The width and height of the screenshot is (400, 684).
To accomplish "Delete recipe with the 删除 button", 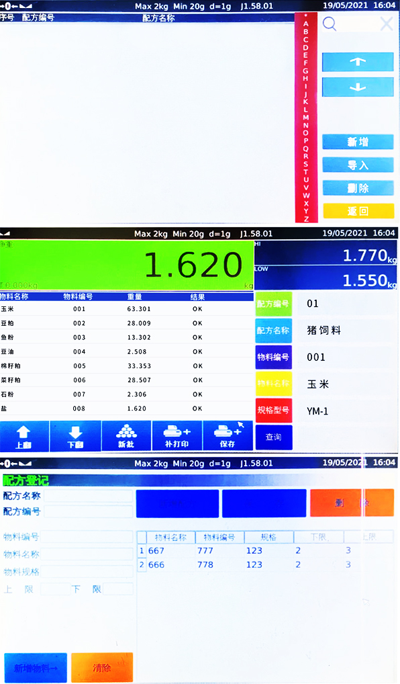I will coord(358,188).
